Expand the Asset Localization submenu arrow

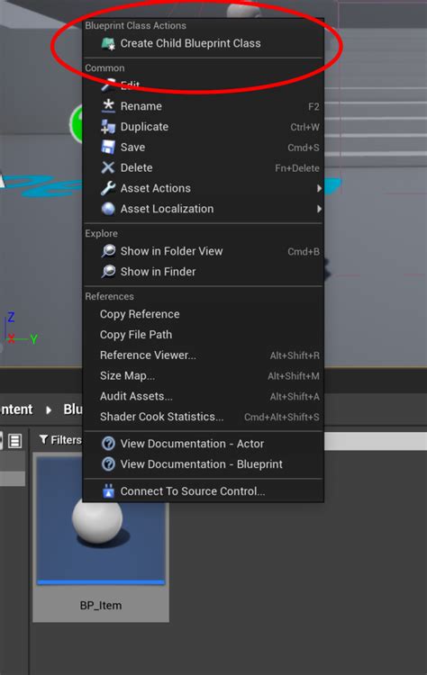pyautogui.click(x=319, y=209)
